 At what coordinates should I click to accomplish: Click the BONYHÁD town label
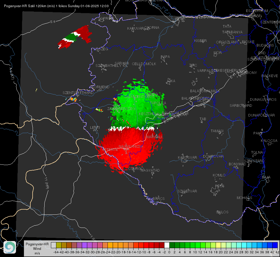coord(237,164)
